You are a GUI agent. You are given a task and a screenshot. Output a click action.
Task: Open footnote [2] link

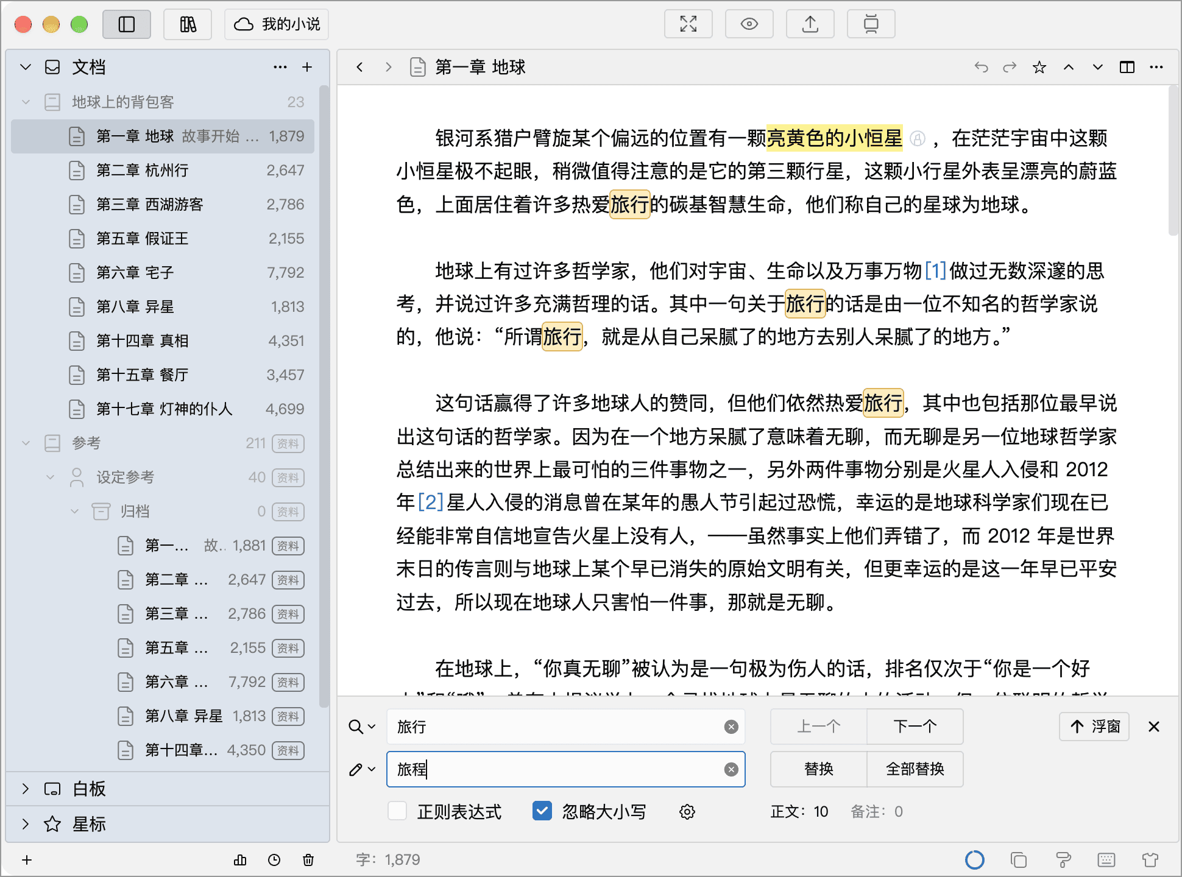[430, 502]
